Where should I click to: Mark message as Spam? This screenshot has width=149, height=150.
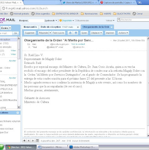coord(84,33)
